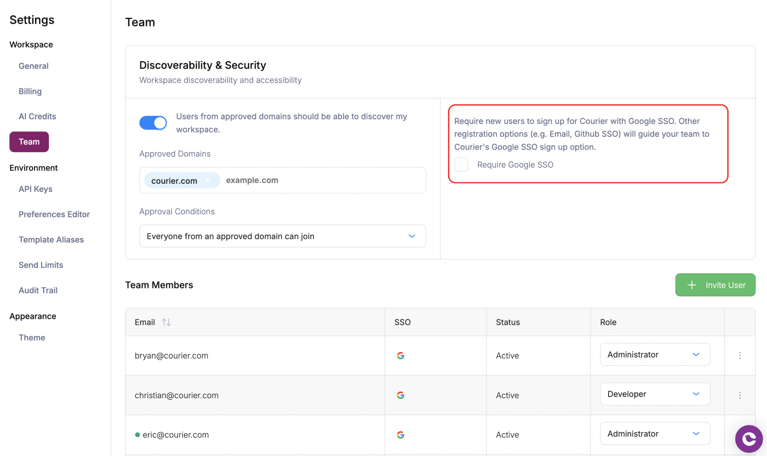
Task: Open the options menu for bryan@courier.com row
Action: pos(740,355)
